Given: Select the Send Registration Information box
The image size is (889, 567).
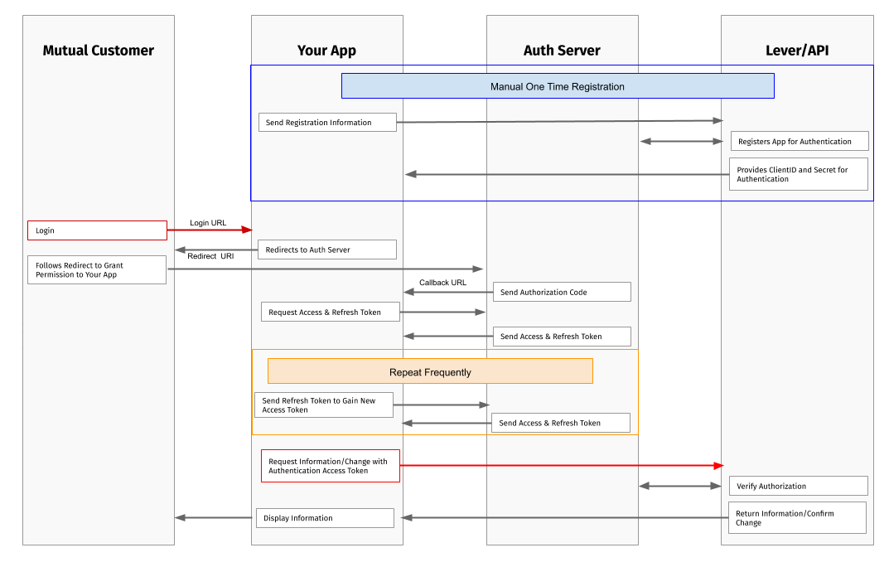Looking at the screenshot, I should point(326,122).
